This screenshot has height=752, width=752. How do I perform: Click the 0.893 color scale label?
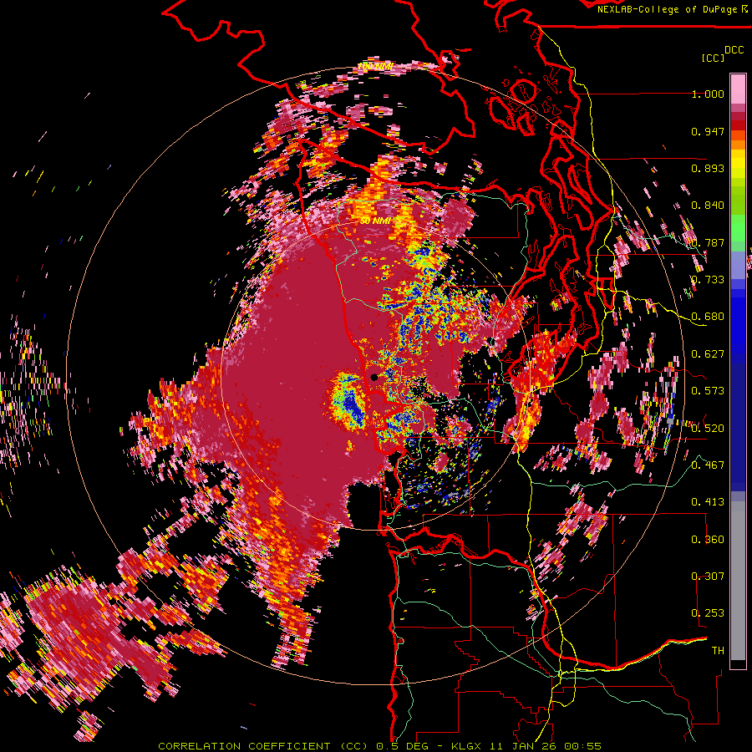click(708, 168)
